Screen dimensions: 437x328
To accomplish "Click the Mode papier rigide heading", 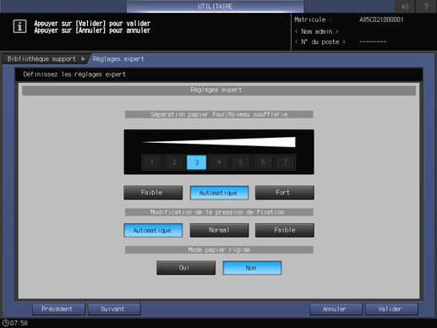I will 219,249.
